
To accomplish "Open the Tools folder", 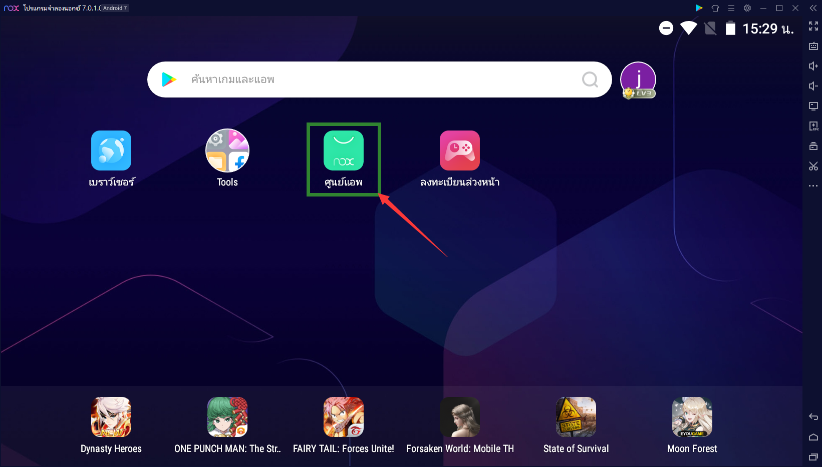I will tap(227, 151).
